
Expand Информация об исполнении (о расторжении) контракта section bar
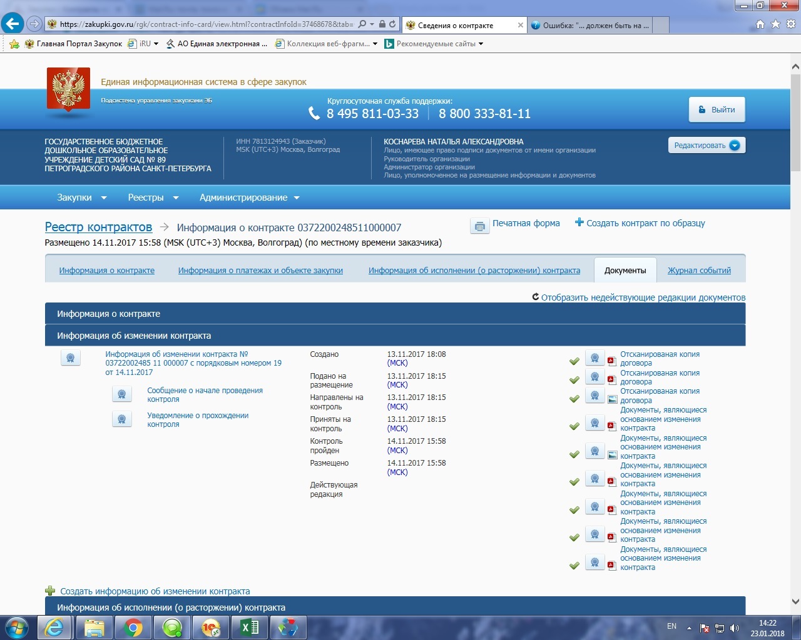point(395,607)
